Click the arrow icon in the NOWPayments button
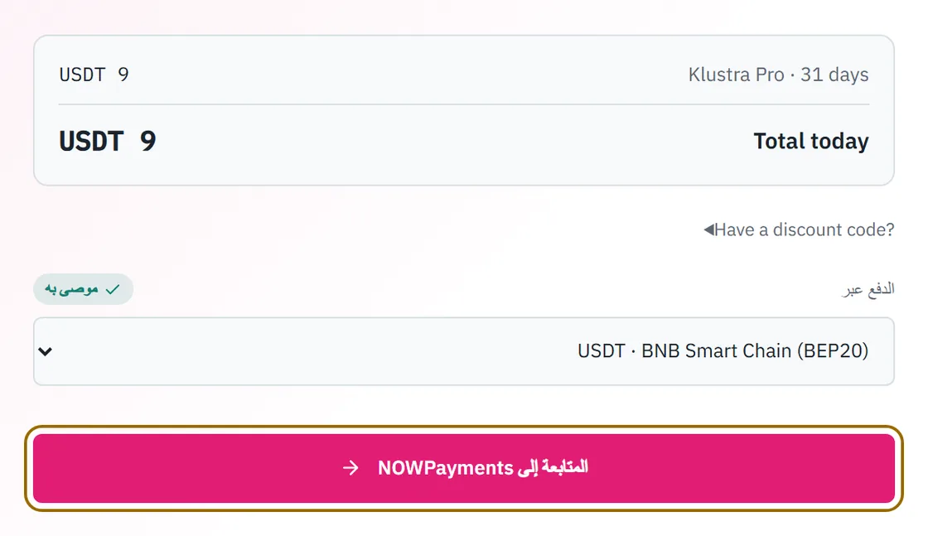Image resolution: width=928 pixels, height=536 pixels. click(x=351, y=468)
